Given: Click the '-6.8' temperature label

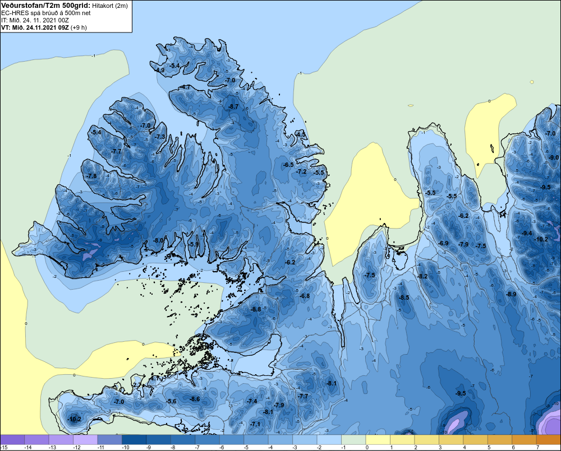Looking at the screenshot, I should (305, 296).
